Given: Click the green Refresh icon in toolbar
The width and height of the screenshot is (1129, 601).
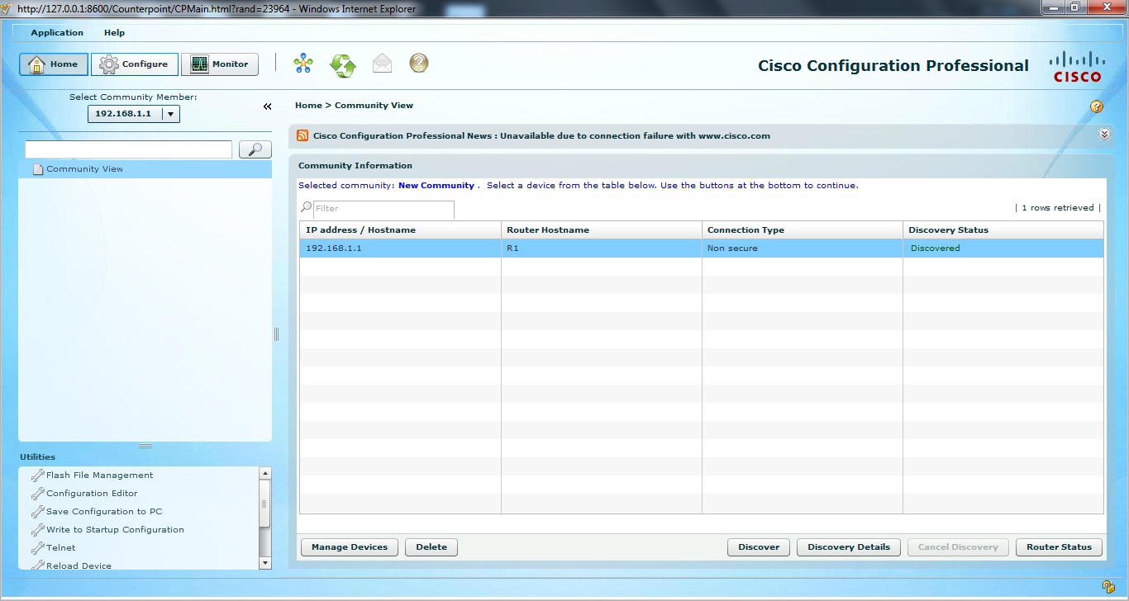Looking at the screenshot, I should [x=342, y=64].
